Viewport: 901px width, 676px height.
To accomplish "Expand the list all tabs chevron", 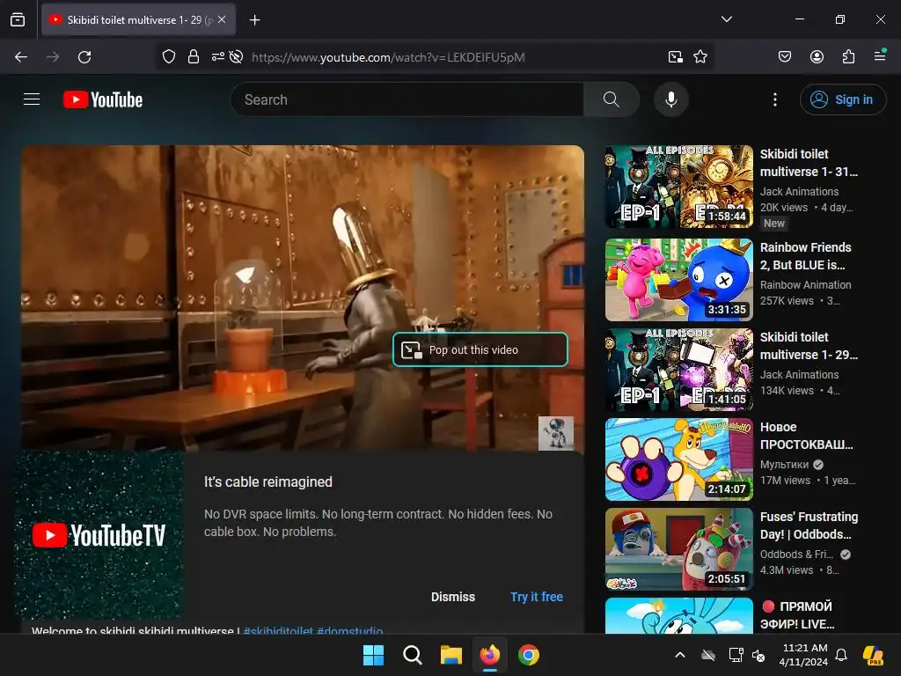I will 726,19.
